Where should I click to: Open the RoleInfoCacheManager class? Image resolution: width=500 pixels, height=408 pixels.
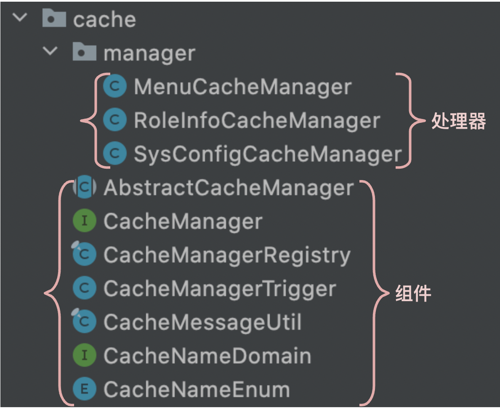coord(257,121)
